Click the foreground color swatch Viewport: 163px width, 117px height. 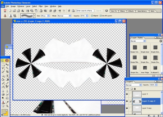pos(4,111)
